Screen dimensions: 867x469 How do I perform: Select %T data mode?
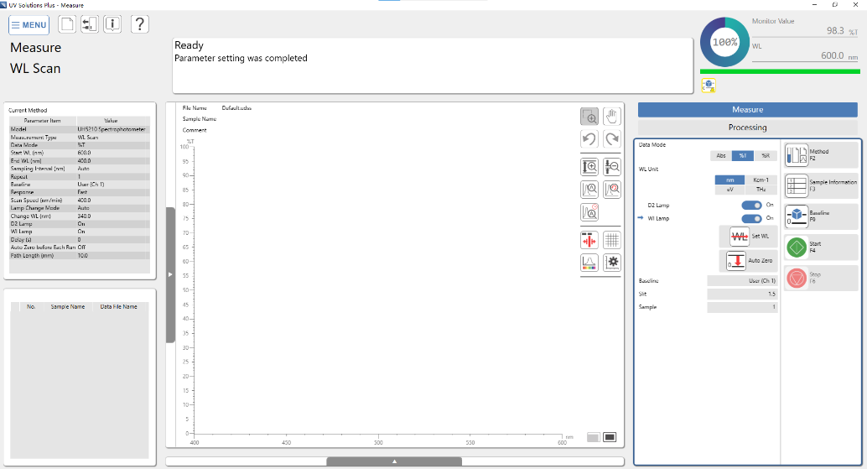(743, 156)
